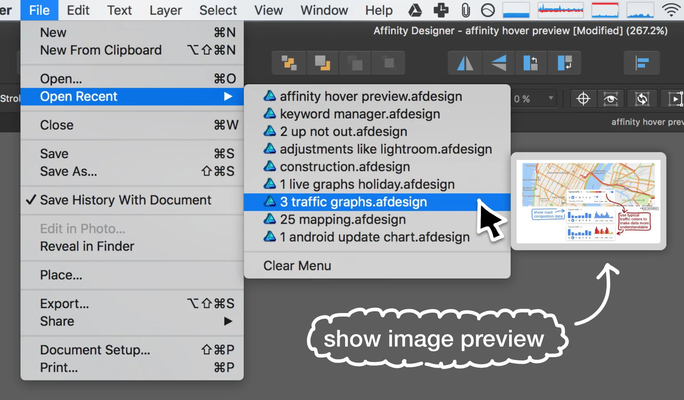Expand the Share submenu
The height and width of the screenshot is (400, 684).
coord(132,321)
